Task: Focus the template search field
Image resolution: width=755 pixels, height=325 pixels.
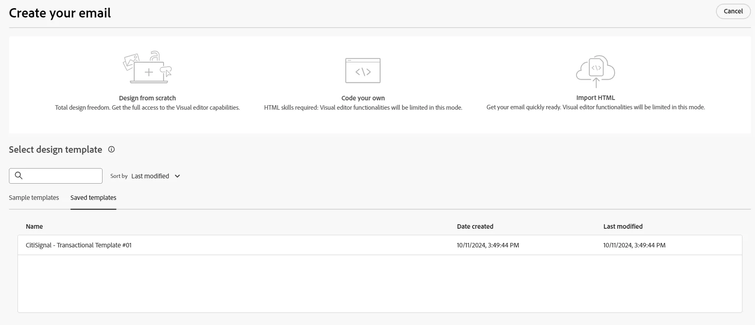Action: click(56, 176)
